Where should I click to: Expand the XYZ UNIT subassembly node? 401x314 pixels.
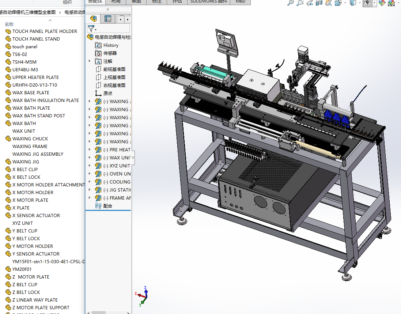pos(90,166)
